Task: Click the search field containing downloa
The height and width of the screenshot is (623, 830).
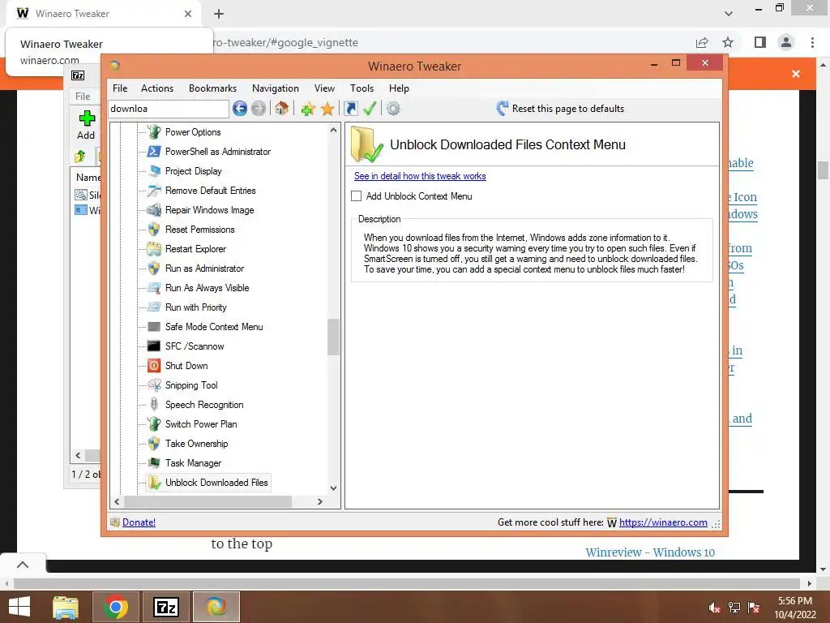Action: [x=169, y=109]
